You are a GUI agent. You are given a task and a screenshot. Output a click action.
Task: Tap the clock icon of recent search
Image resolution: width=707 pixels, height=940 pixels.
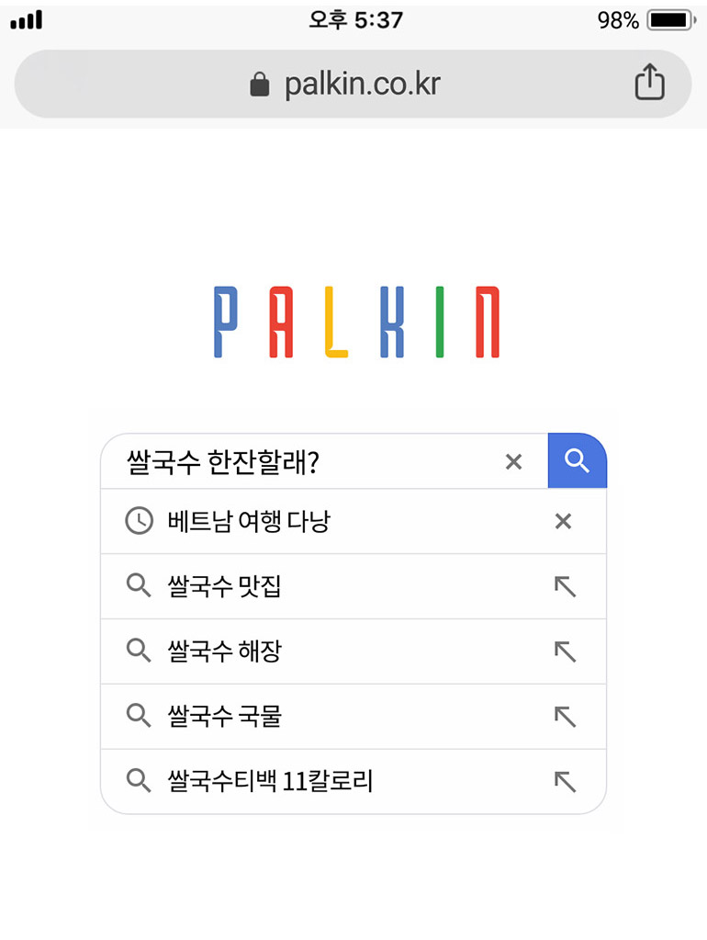tap(139, 521)
